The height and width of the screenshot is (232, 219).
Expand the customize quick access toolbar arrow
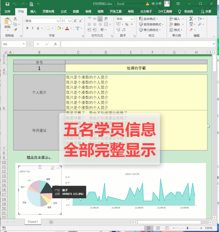click(38, 4)
